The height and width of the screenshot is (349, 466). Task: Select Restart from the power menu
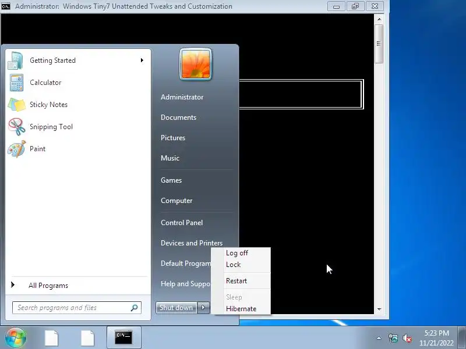(x=236, y=281)
